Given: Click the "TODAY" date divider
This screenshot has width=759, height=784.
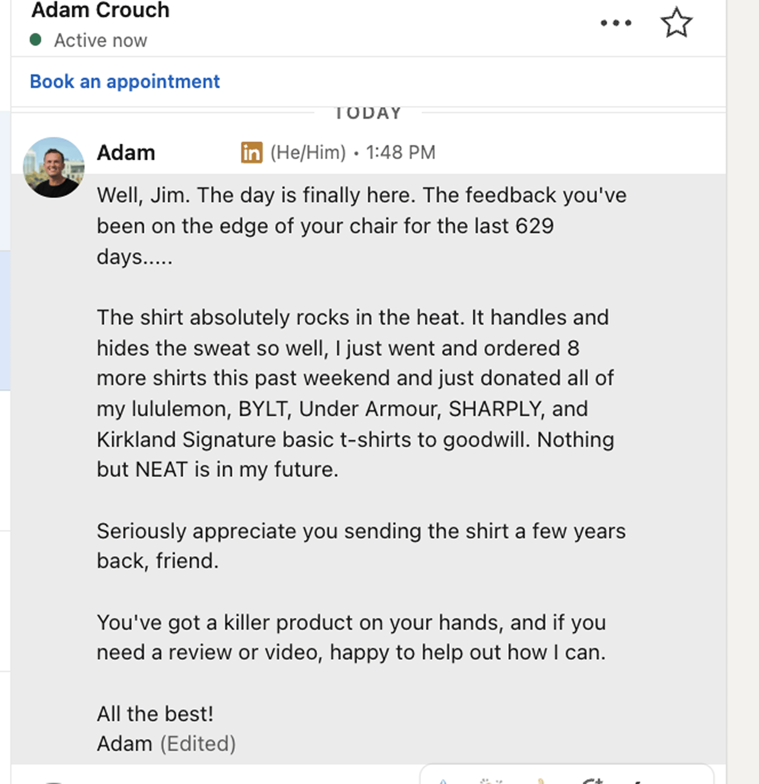Looking at the screenshot, I should [x=368, y=113].
